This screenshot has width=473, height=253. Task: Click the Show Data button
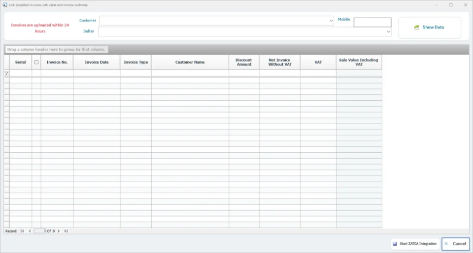[x=430, y=28]
